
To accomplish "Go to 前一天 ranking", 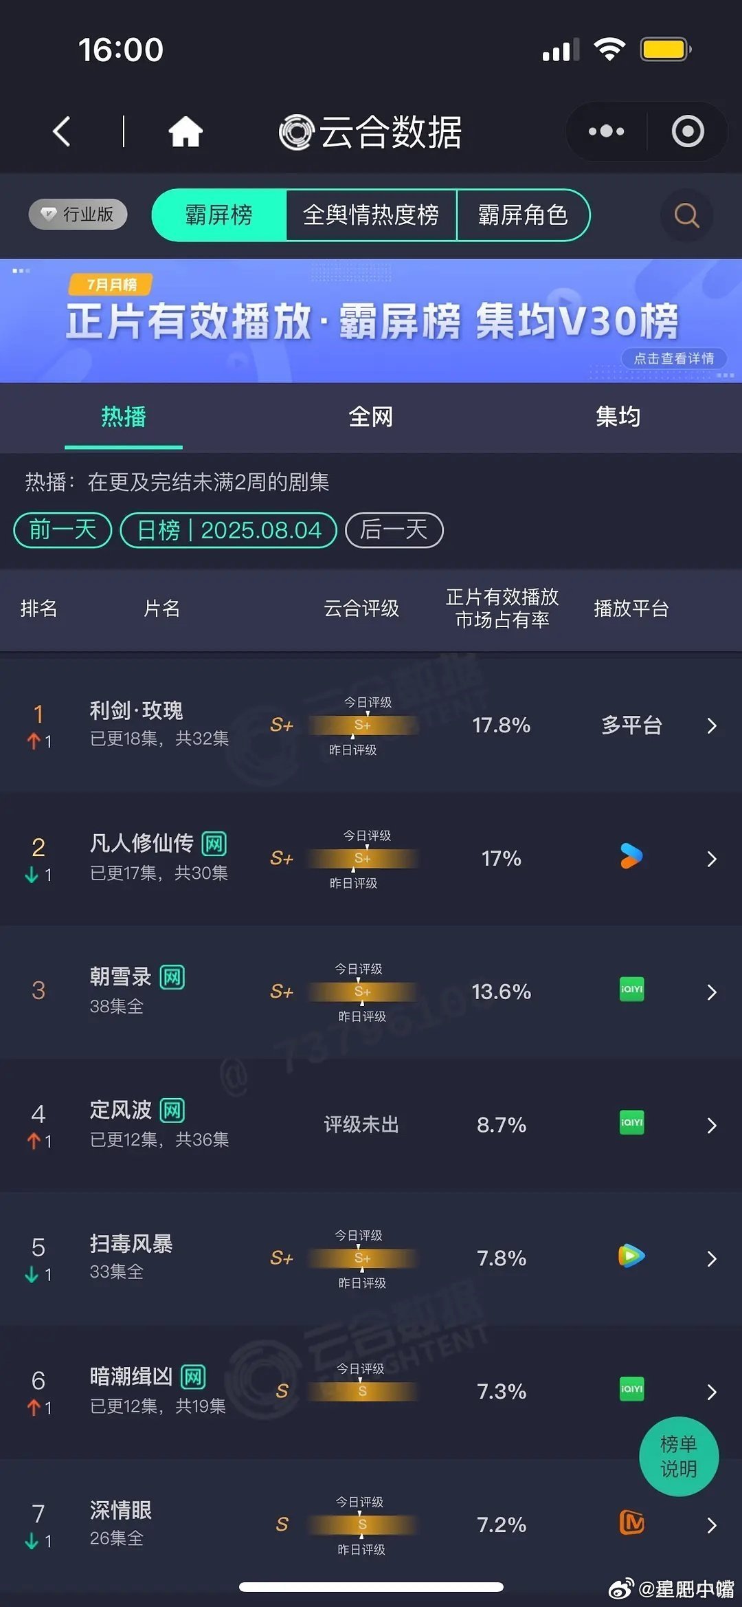I will 63,530.
